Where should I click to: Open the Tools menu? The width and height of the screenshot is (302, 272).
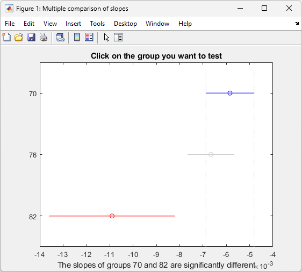97,24
